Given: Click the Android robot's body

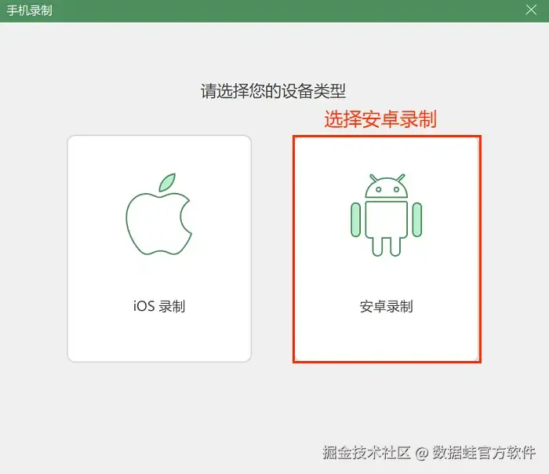Looking at the screenshot, I should click(x=386, y=219).
